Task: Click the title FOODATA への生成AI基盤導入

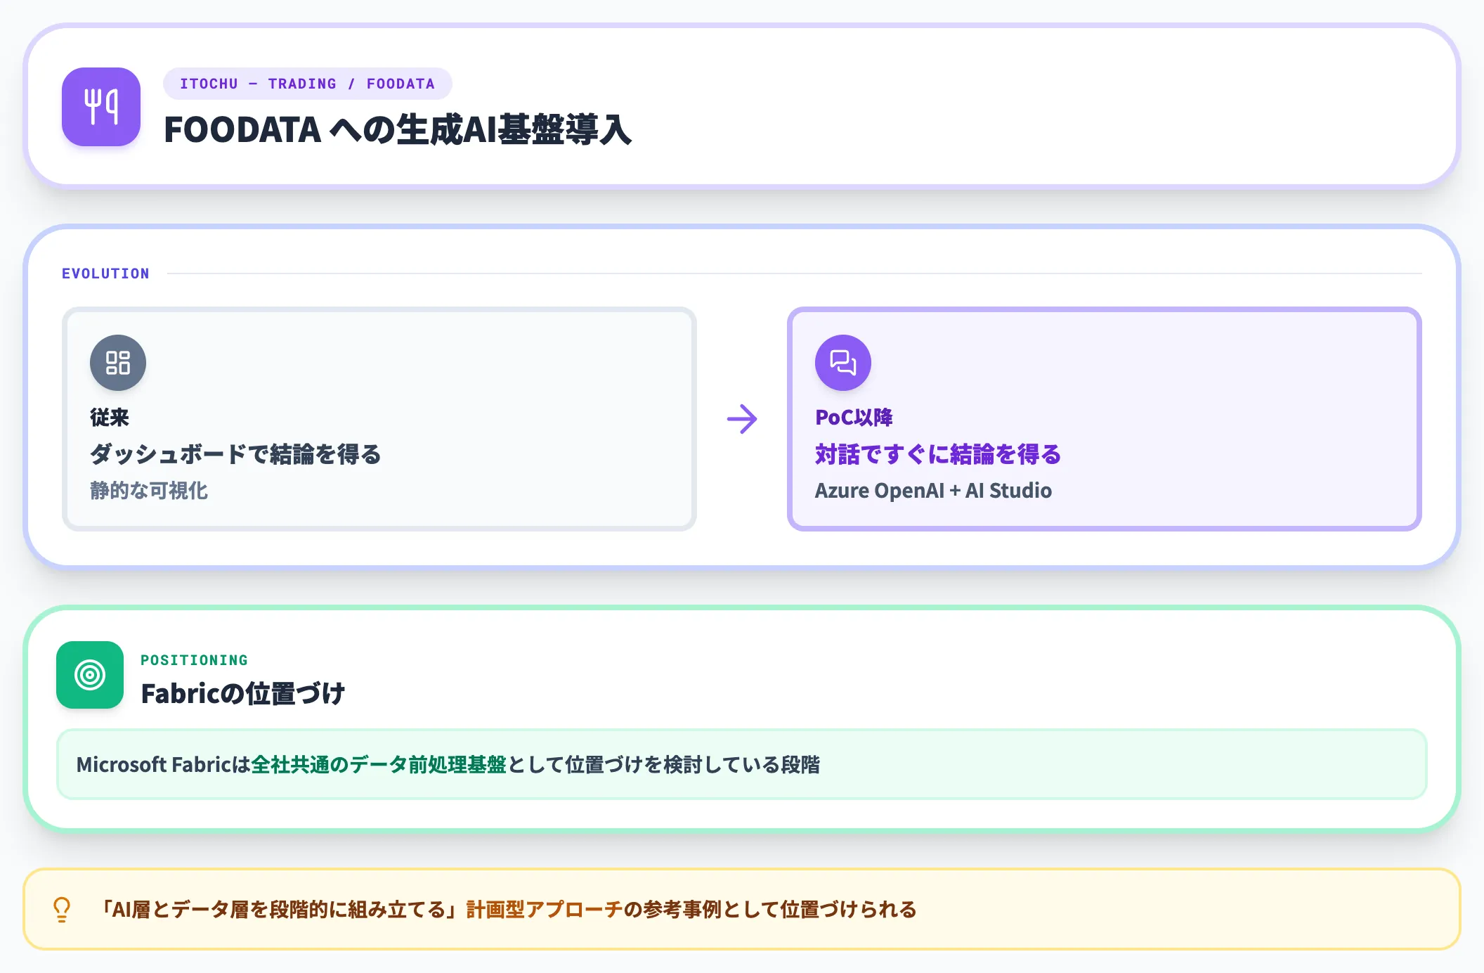Action: [398, 130]
